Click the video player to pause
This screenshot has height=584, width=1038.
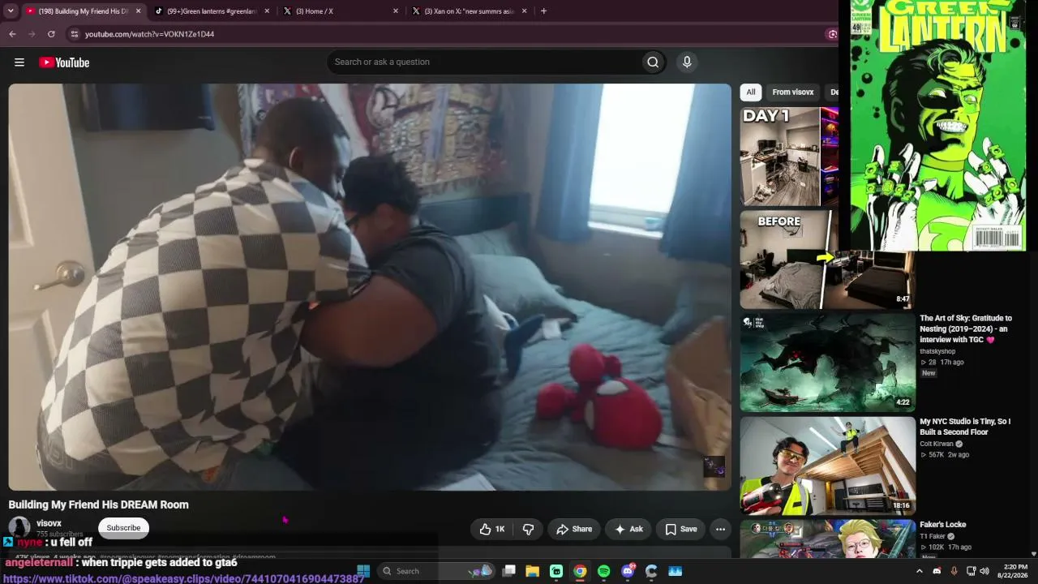click(370, 287)
